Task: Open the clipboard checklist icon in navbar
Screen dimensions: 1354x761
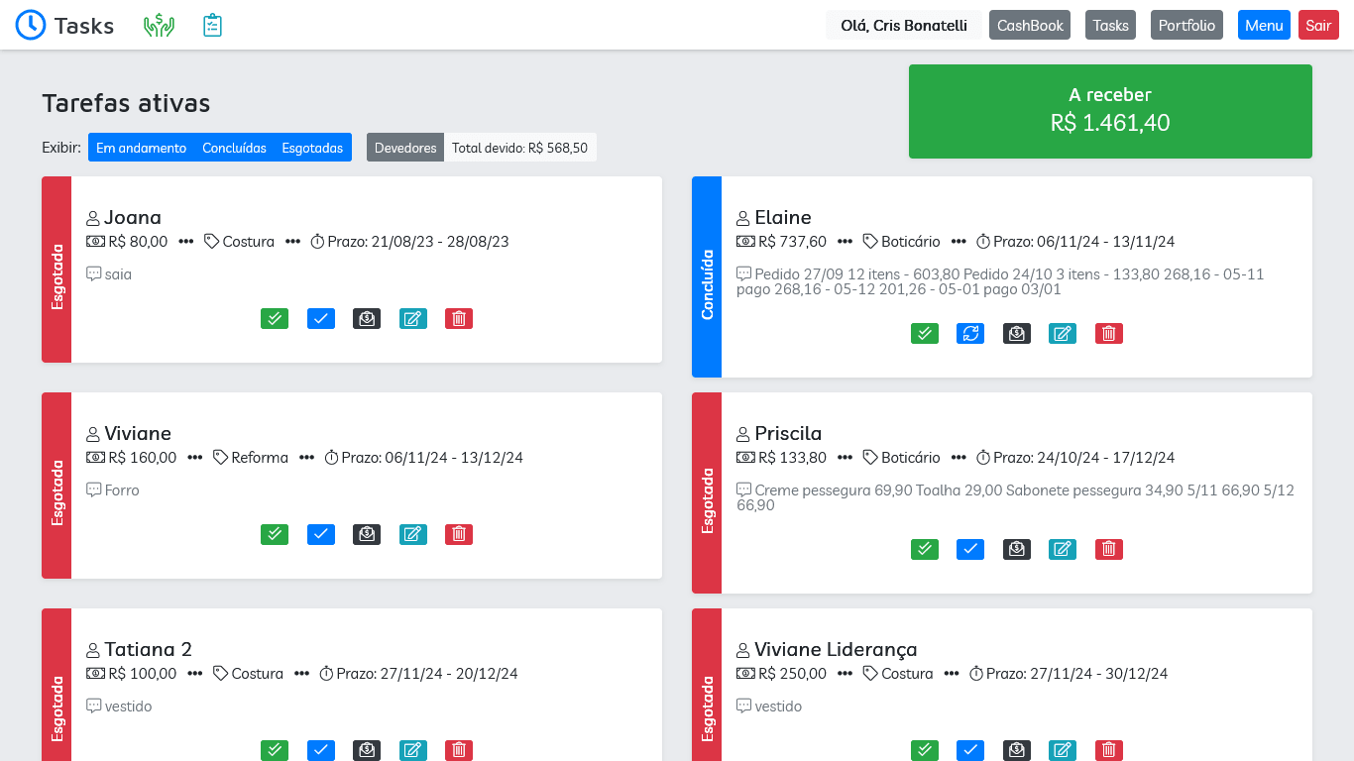Action: pyautogui.click(x=212, y=26)
